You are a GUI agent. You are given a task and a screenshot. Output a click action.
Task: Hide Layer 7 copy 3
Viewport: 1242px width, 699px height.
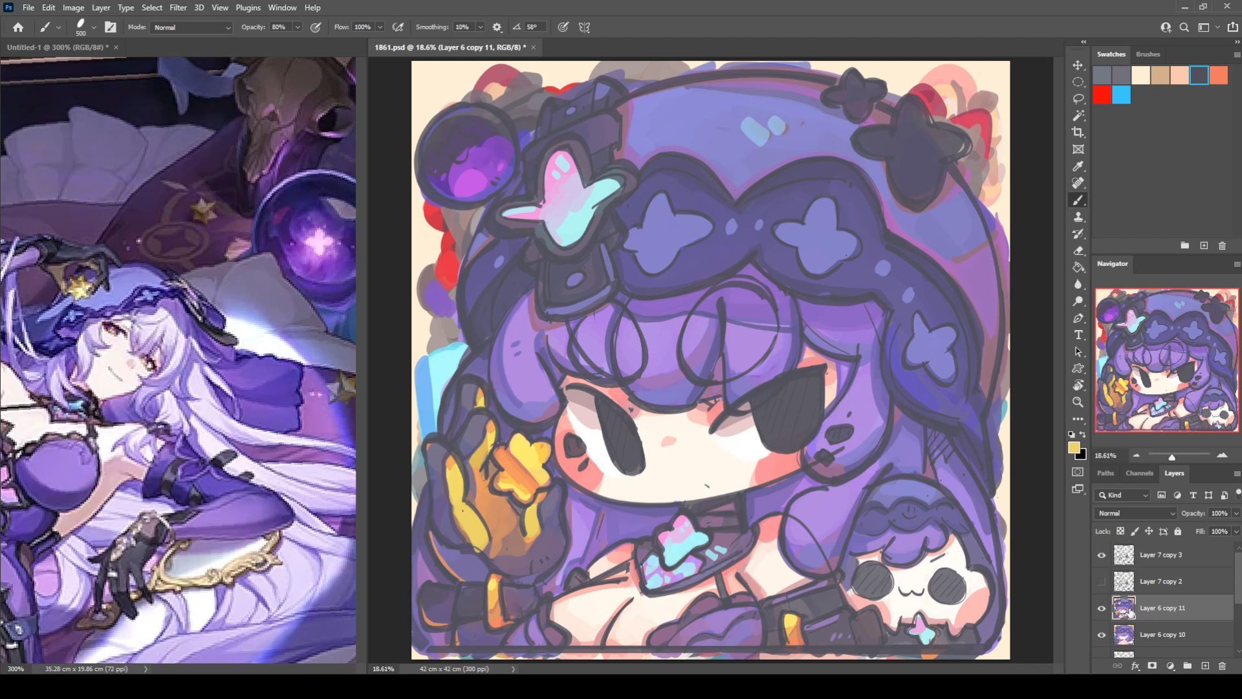coord(1102,555)
